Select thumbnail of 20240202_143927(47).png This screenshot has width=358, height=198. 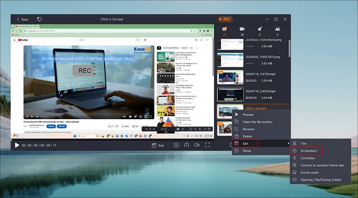230,60
